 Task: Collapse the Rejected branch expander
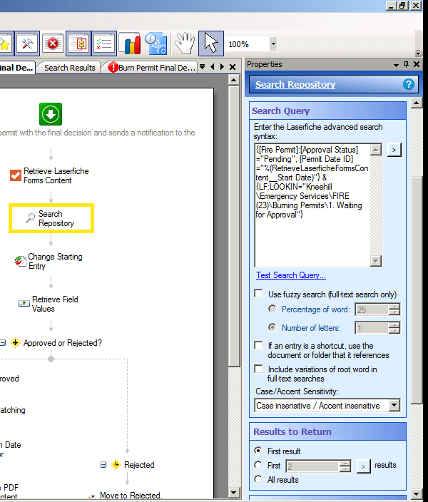click(x=103, y=464)
